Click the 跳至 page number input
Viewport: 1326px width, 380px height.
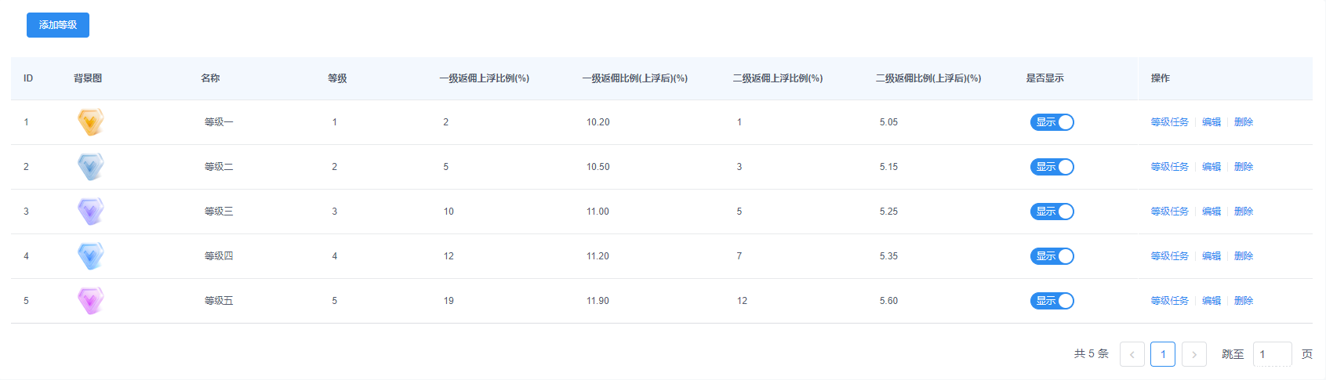[1272, 354]
